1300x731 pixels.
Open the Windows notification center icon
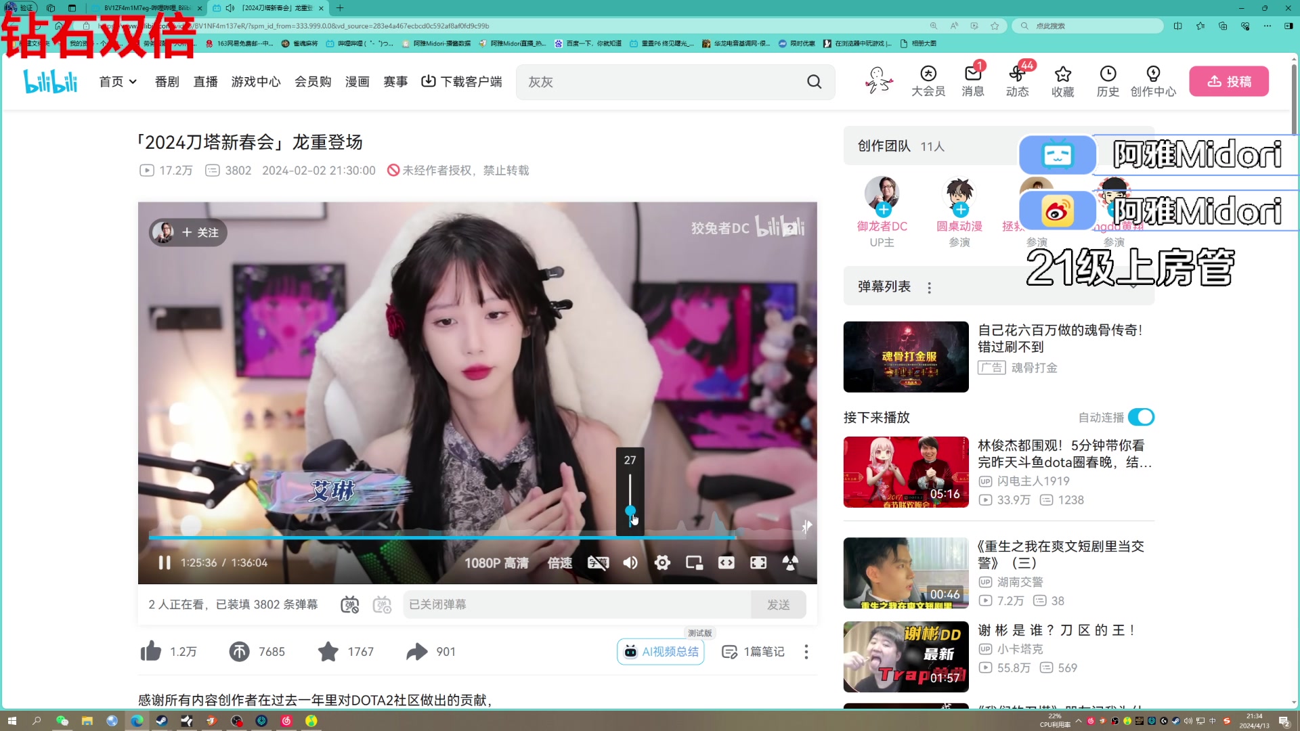click(1284, 721)
